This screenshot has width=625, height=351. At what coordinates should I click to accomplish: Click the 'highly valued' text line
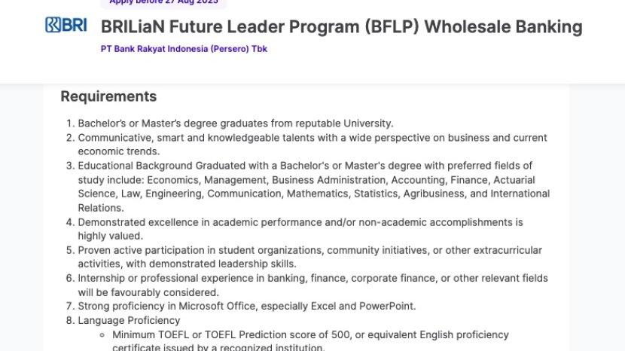pyautogui.click(x=109, y=236)
